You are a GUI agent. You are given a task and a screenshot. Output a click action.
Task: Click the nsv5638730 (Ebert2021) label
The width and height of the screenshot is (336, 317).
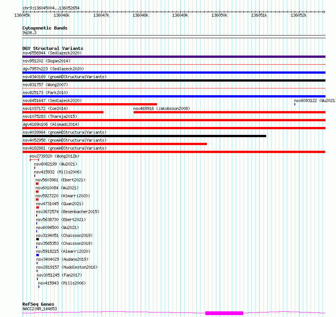(61, 220)
